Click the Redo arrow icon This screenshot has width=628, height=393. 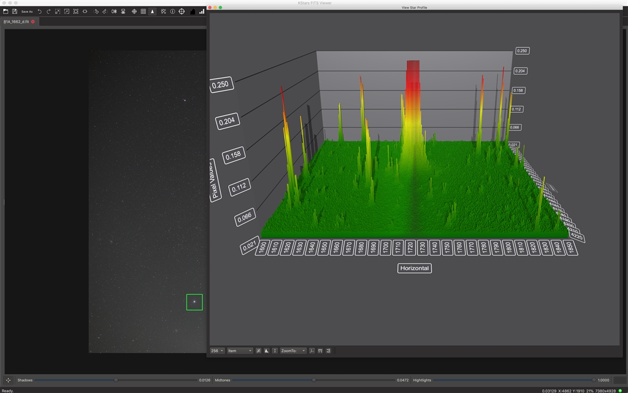point(48,12)
